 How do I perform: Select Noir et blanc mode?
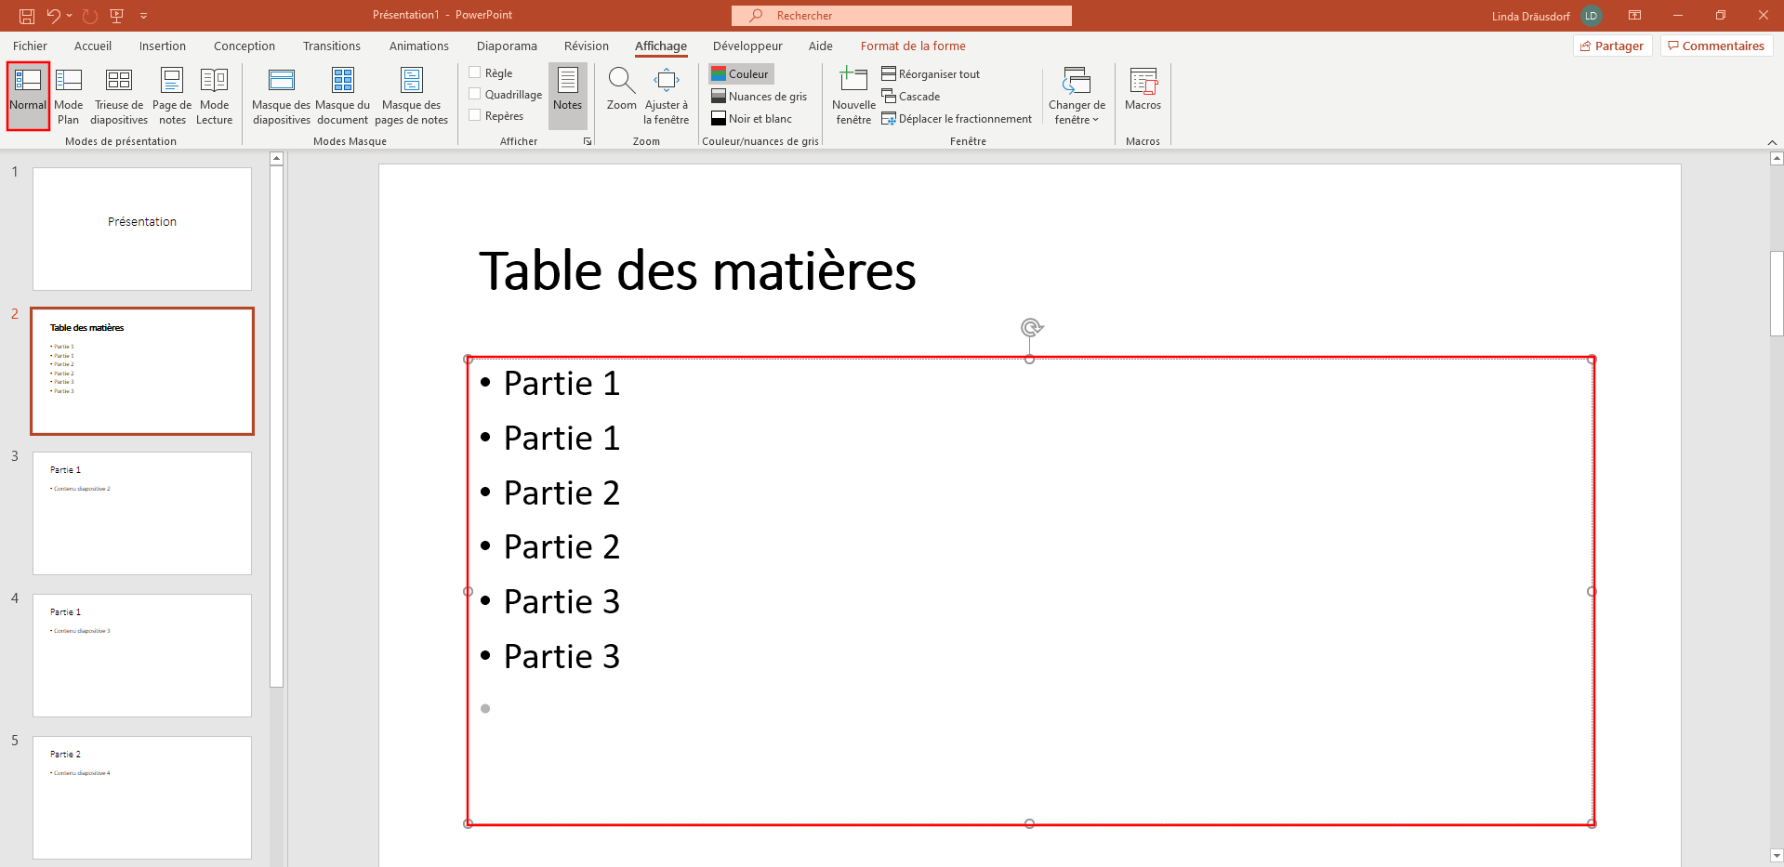(x=752, y=118)
